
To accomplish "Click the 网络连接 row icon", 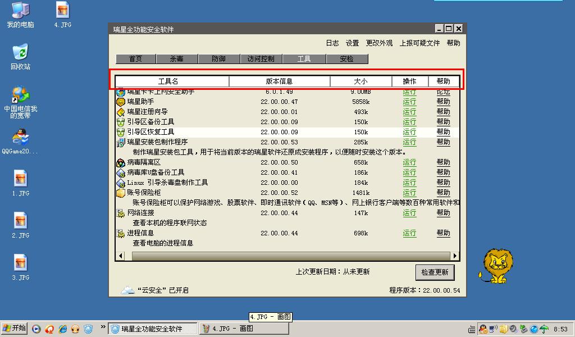I will point(121,213).
